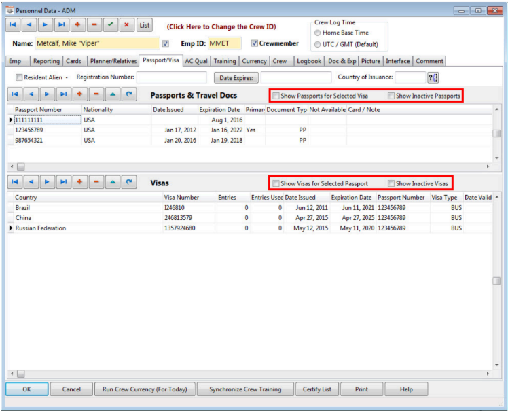Open the Logbook tab
This screenshot has width=508, height=411.
pos(310,61)
